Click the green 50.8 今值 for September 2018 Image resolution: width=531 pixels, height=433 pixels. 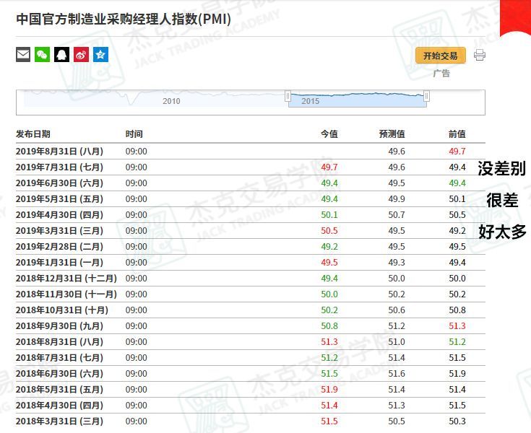click(329, 326)
